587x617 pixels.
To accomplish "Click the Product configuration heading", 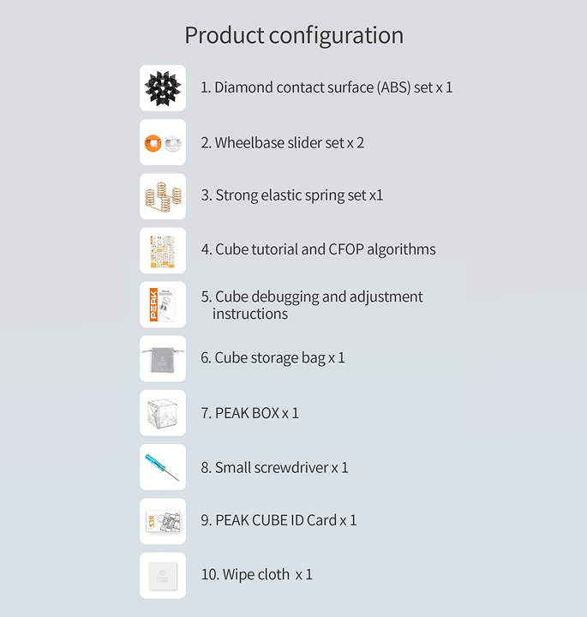I will (x=294, y=36).
